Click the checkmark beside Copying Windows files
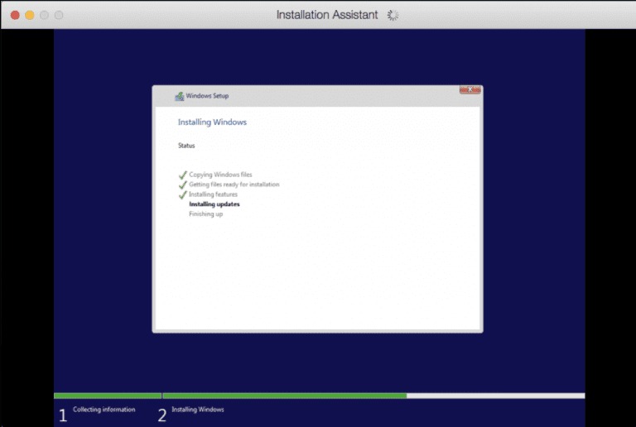The width and height of the screenshot is (636, 427). click(182, 175)
